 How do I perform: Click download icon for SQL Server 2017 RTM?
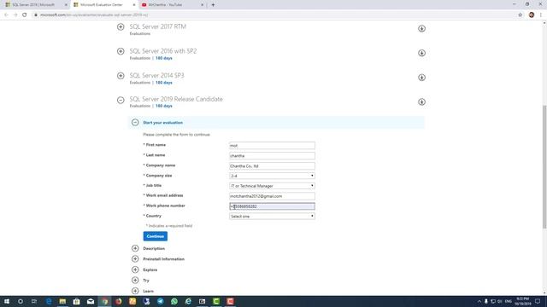(421, 28)
